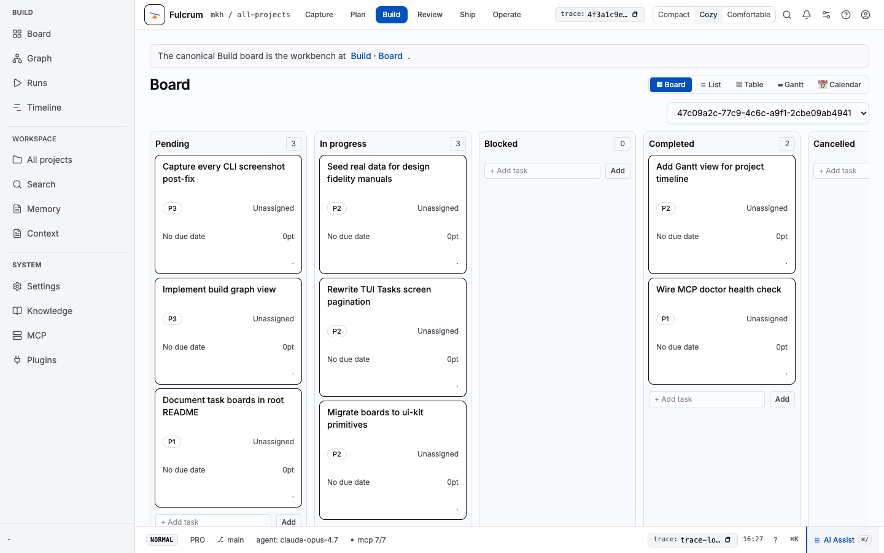Open card Capture every CLI screenshot post-fix
Viewport: 884px width, 553px height.
[x=228, y=214]
